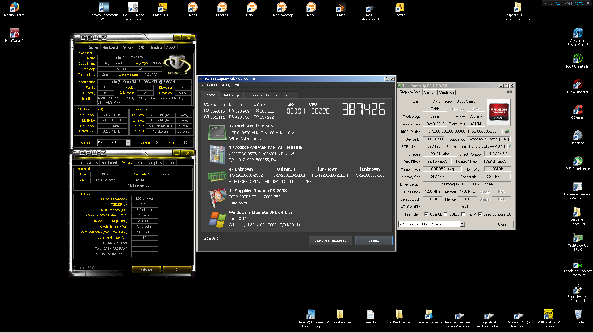
Task: Launch Driver Booster icon
Action: click(x=578, y=86)
